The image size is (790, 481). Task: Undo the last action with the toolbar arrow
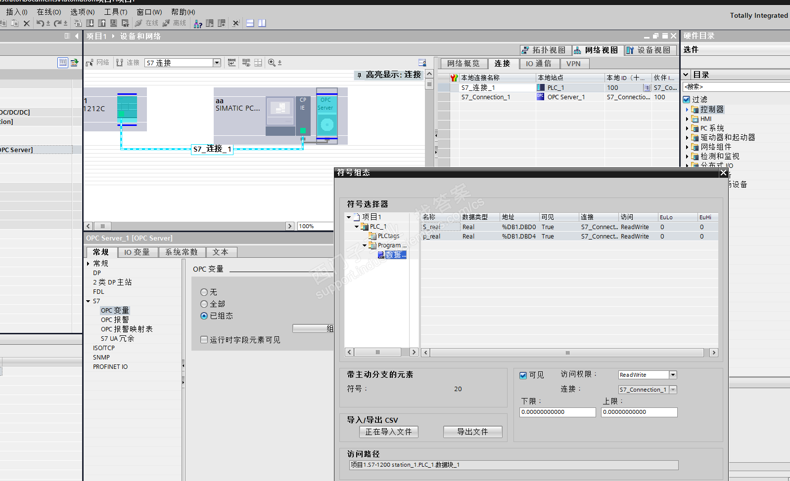(x=40, y=23)
